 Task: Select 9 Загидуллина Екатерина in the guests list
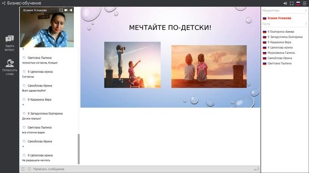coord(285,37)
